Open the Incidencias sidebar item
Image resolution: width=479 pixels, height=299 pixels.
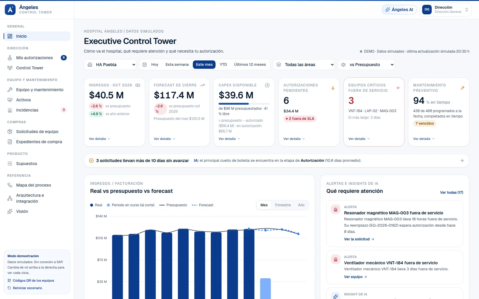pyautogui.click(x=37, y=110)
